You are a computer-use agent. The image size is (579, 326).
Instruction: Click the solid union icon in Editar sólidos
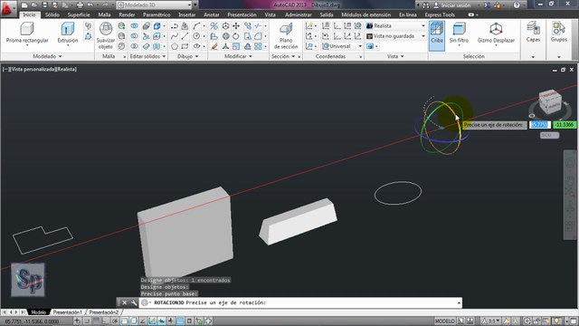[x=135, y=26]
